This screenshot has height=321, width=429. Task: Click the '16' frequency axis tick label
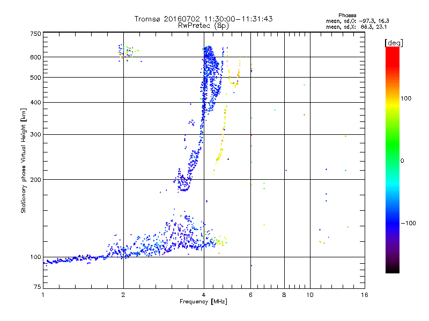[x=365, y=295]
